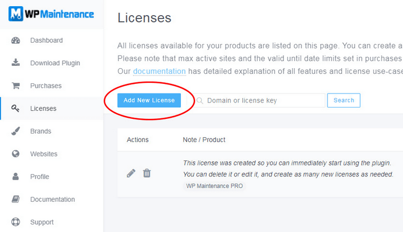
Task: Click the Download Plugin tray icon
Action: coord(16,63)
